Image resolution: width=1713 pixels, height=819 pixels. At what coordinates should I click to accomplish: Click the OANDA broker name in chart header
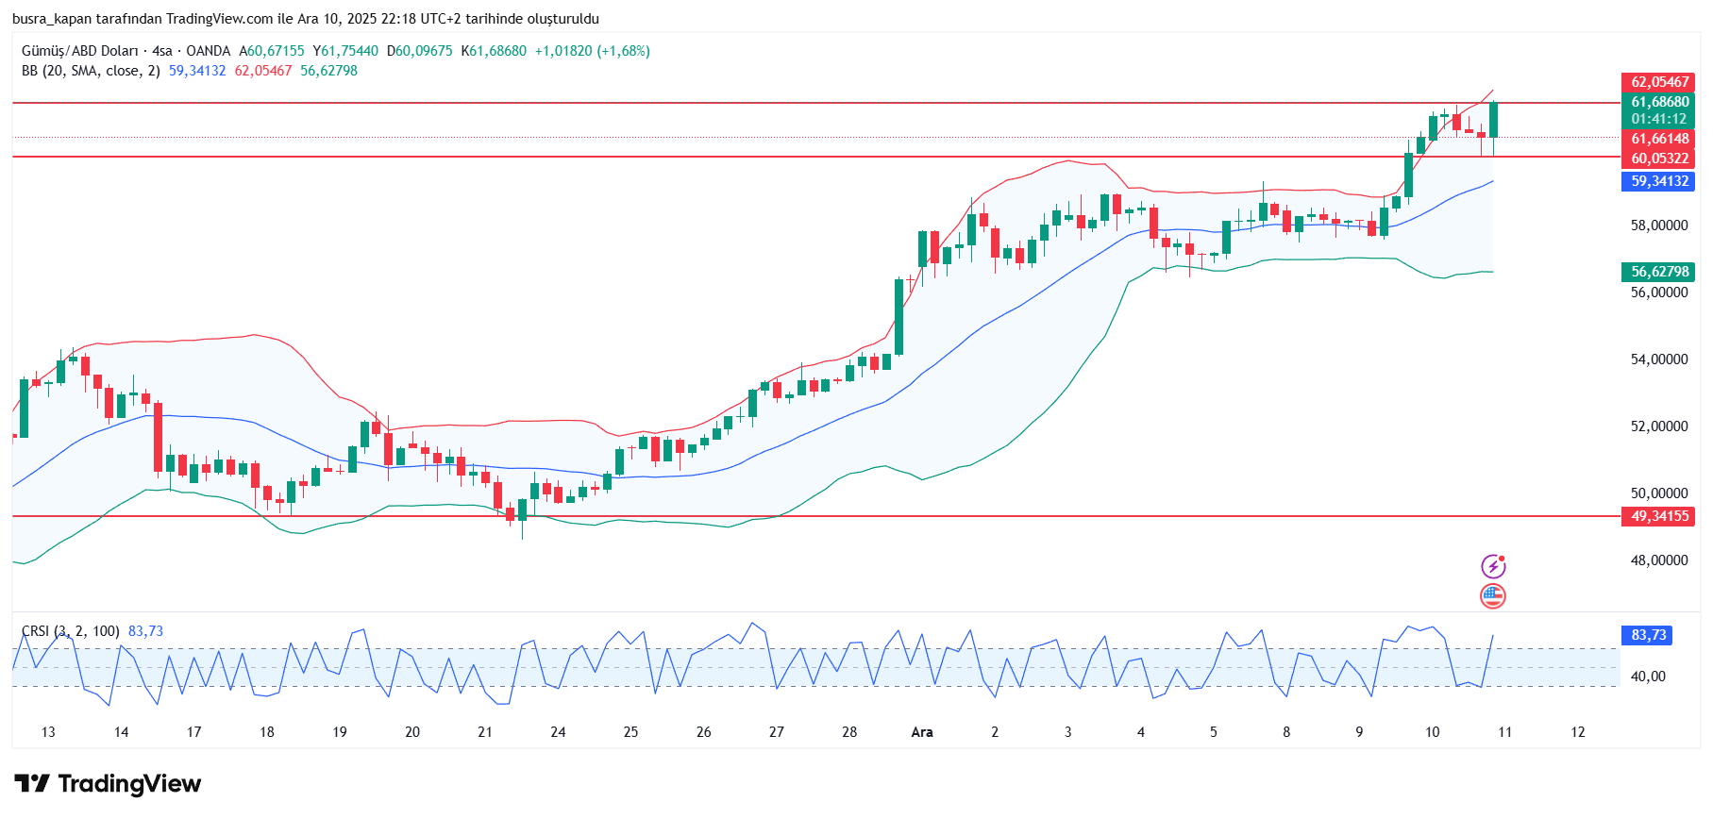pos(208,51)
